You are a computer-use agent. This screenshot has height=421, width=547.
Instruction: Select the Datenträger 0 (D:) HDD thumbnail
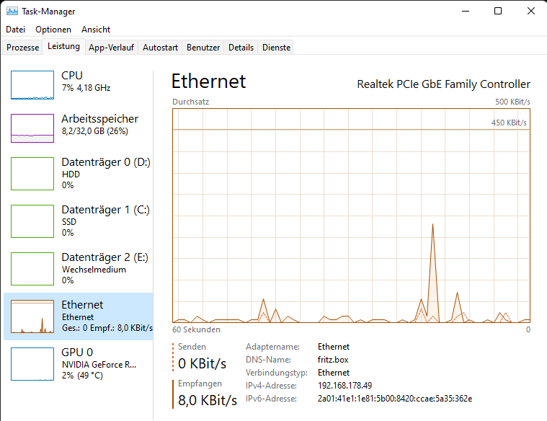click(32, 174)
